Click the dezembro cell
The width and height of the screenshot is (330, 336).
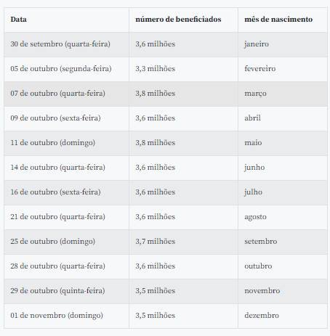(x=283, y=316)
